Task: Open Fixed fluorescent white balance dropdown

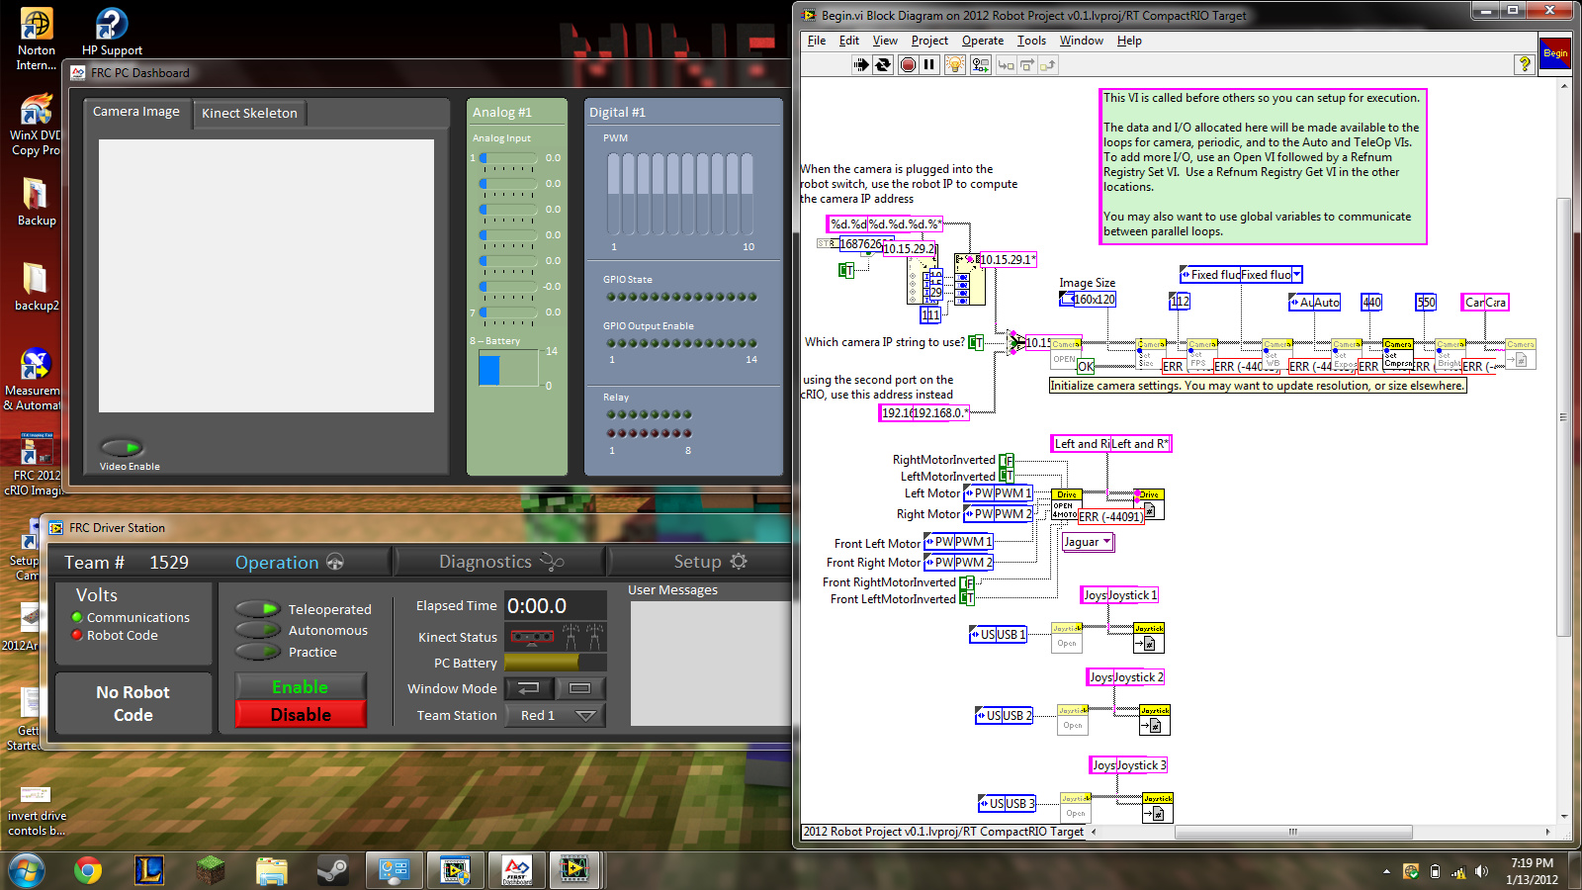Action: (1241, 275)
